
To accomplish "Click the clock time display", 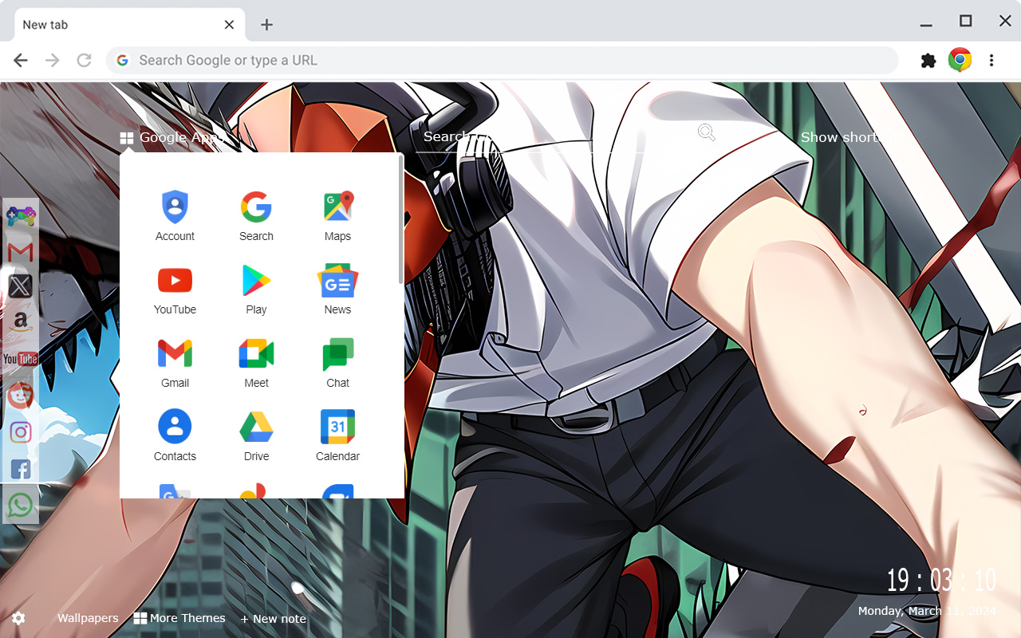I will click(x=941, y=580).
